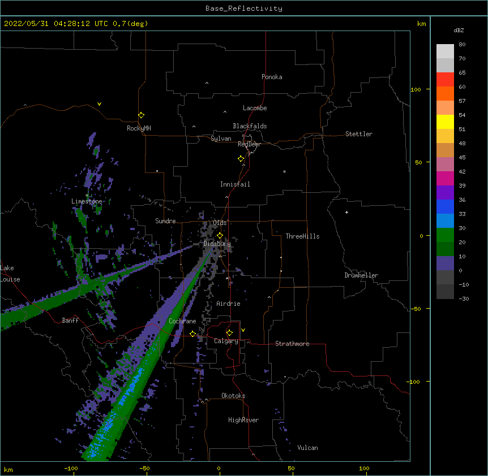The image size is (488, 476).
Task: Pick the slate blue 0-10 dBZ legend swatch
Action: coord(445,263)
